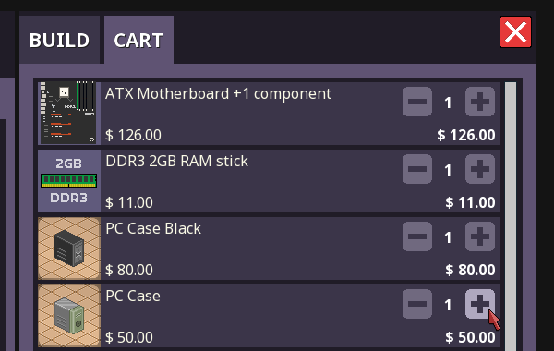The width and height of the screenshot is (554, 351).
Task: Click the DDR3 2GB RAM icon
Action: point(69,181)
